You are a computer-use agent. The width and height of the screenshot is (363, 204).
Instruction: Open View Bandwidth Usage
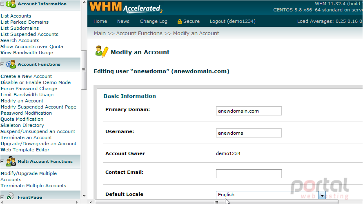pyautogui.click(x=27, y=53)
